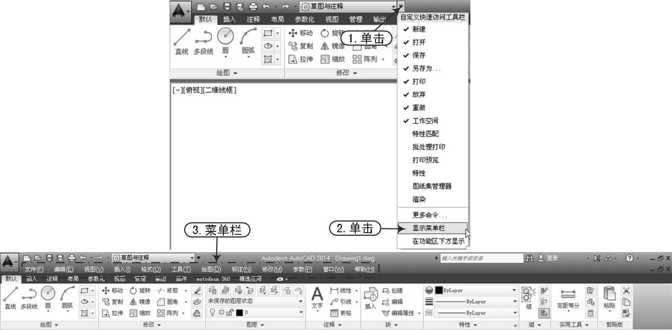Expand the 图层 panel title
The height and width of the screenshot is (330, 672).
(x=255, y=325)
